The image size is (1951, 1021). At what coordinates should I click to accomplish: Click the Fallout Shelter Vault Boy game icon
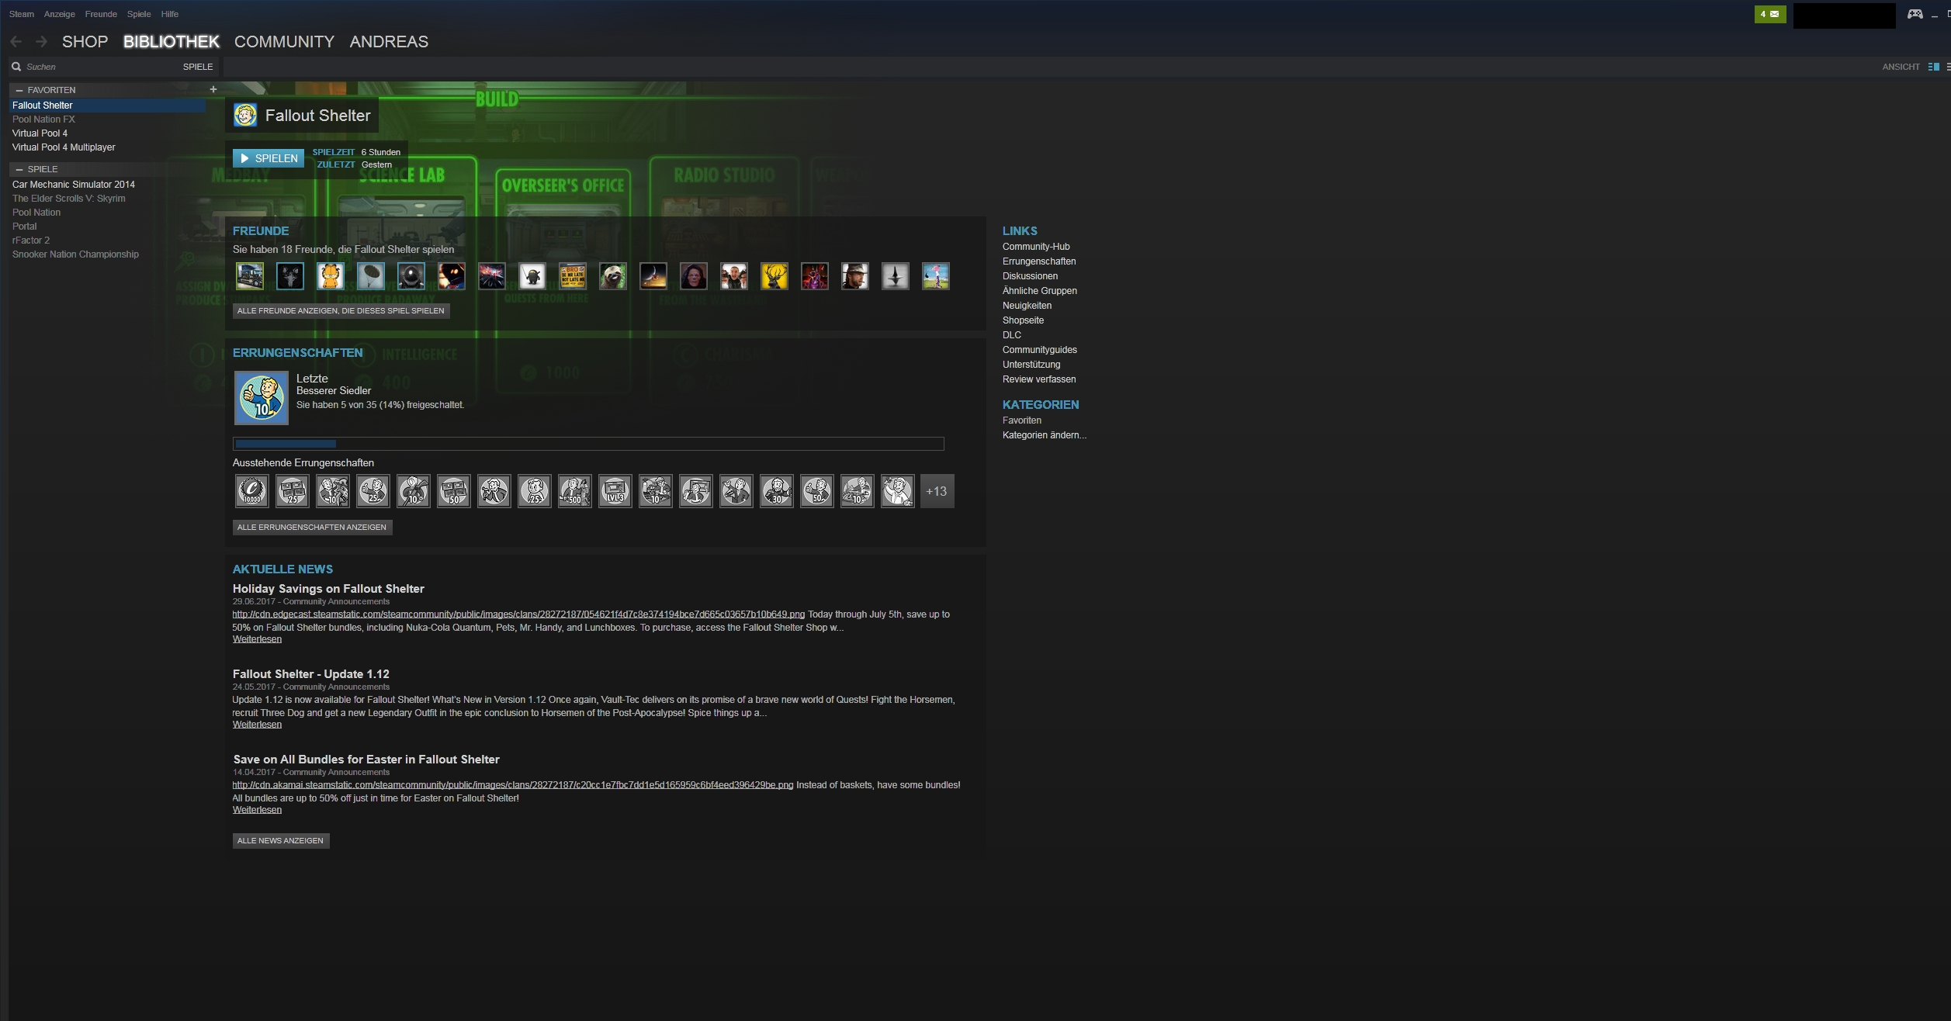click(x=245, y=116)
